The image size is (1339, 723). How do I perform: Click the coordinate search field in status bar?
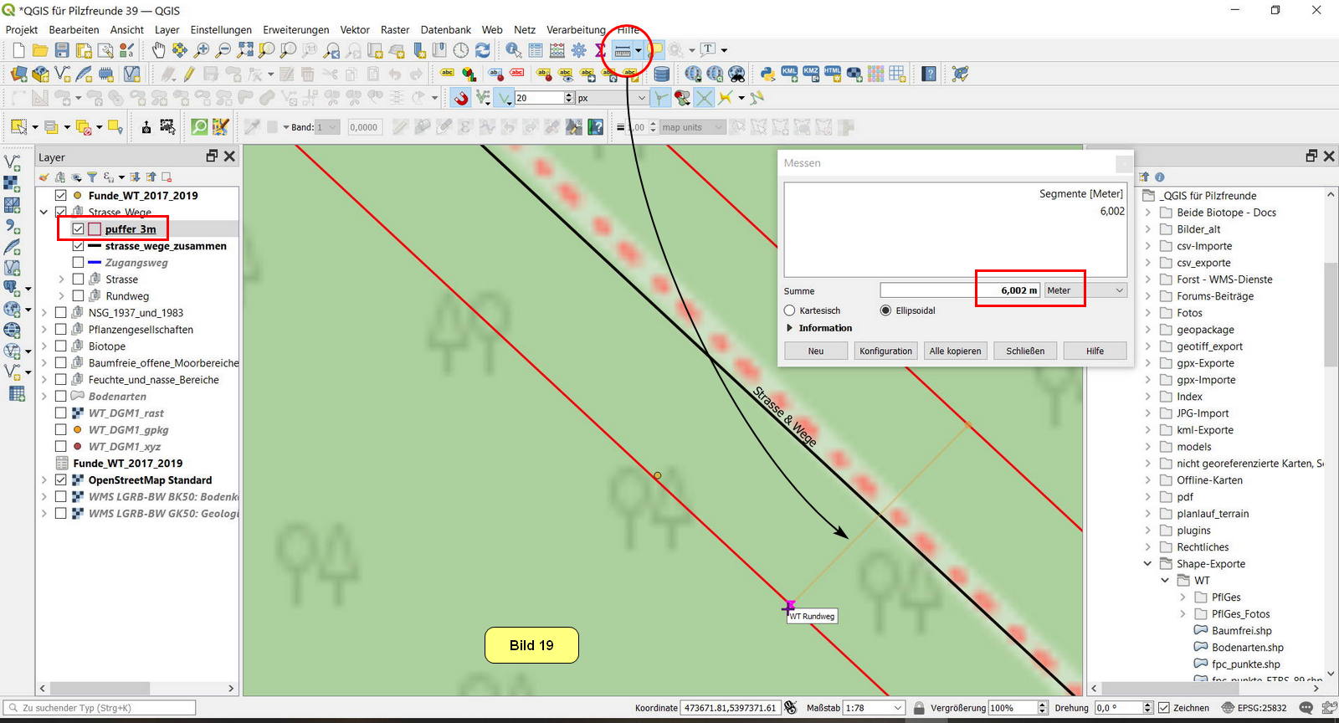click(730, 708)
